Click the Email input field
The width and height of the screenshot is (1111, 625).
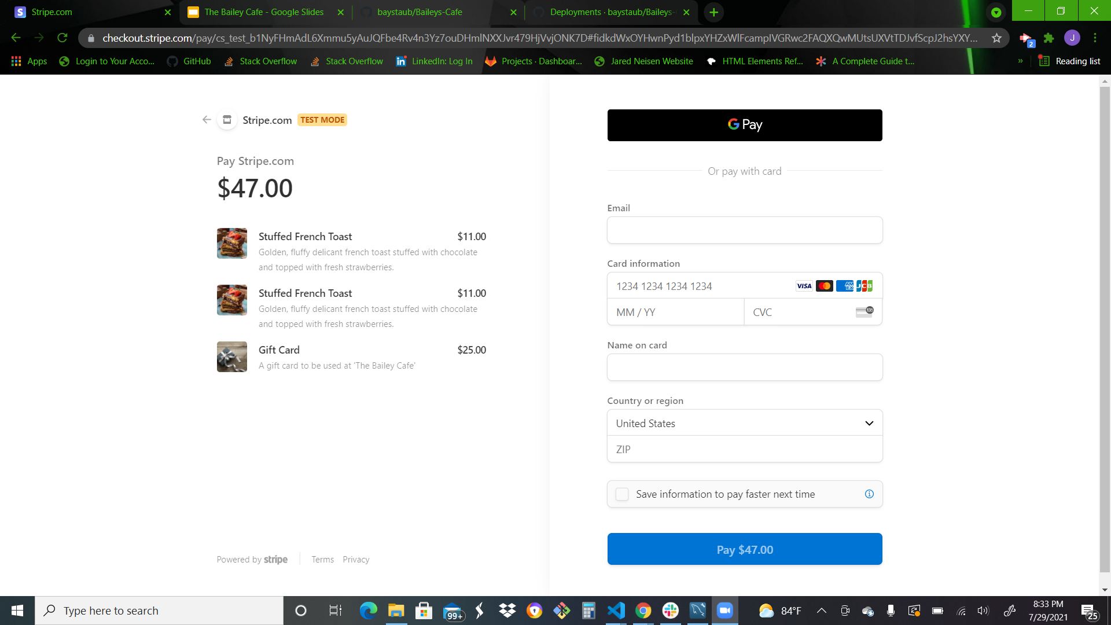744,230
